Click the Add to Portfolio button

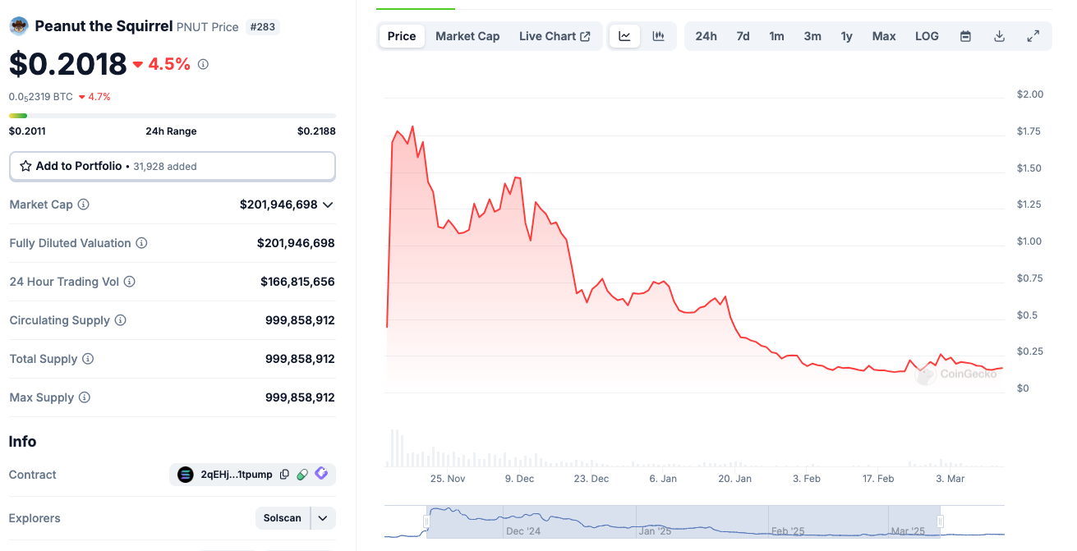[x=172, y=166]
